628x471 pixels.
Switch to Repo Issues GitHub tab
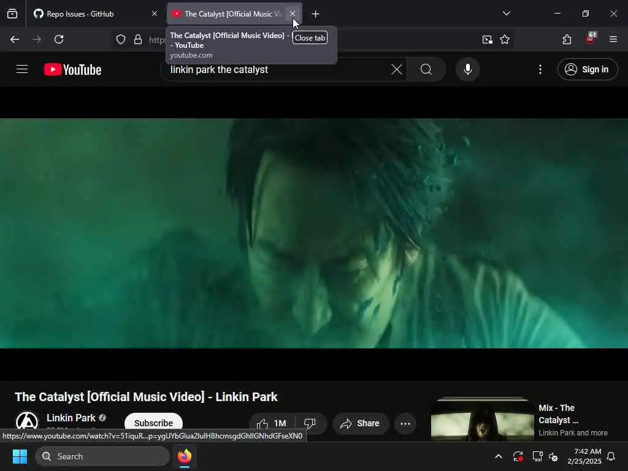[96, 13]
